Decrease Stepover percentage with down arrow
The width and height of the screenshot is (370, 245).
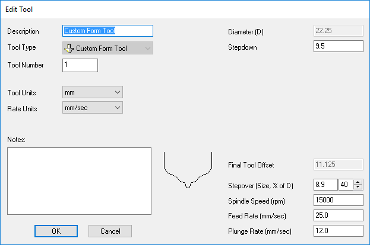[358, 187]
